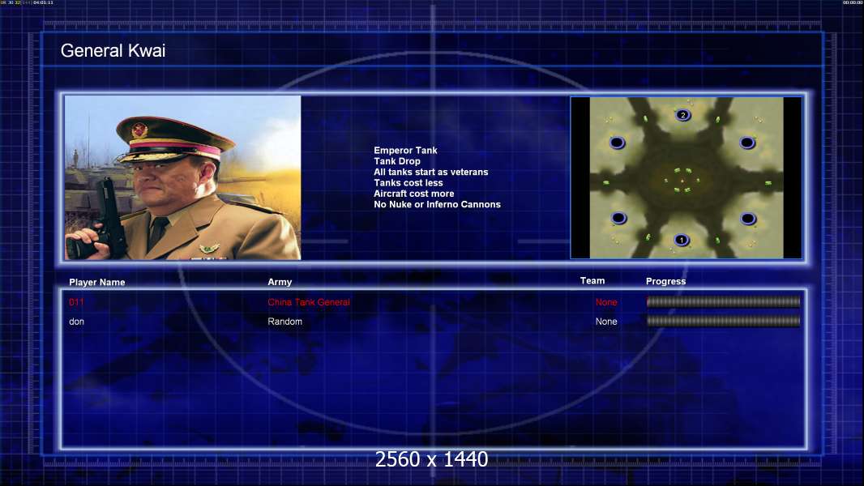This screenshot has width=864, height=486.
Task: Click General Kwai's portrait image
Action: (x=183, y=177)
